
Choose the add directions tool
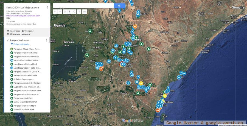click(x=79, y=11)
